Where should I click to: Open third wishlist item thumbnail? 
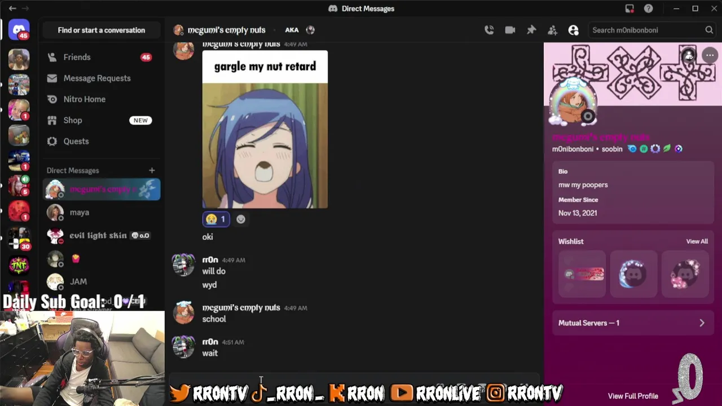pyautogui.click(x=685, y=274)
